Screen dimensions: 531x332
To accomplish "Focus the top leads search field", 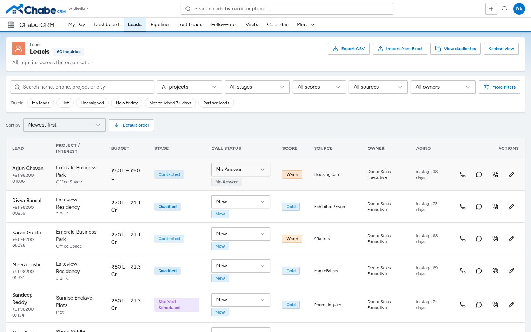I will pyautogui.click(x=287, y=9).
